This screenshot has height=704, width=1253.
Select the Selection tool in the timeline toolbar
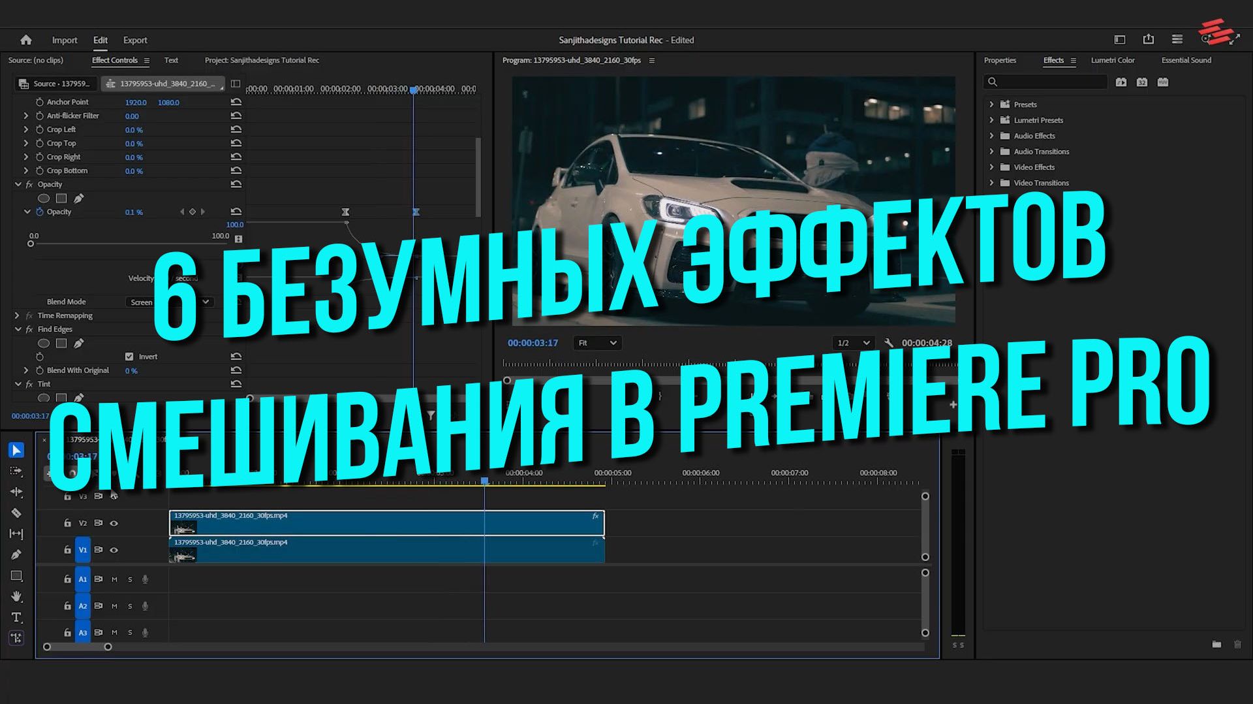point(16,449)
